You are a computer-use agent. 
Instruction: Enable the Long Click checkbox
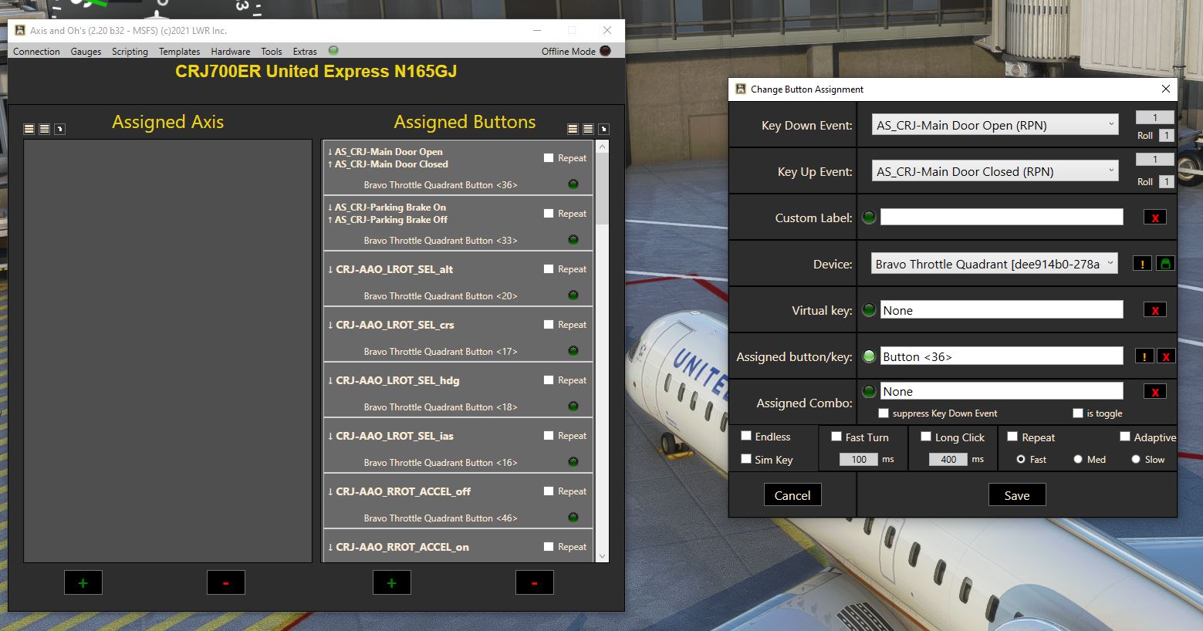click(926, 437)
